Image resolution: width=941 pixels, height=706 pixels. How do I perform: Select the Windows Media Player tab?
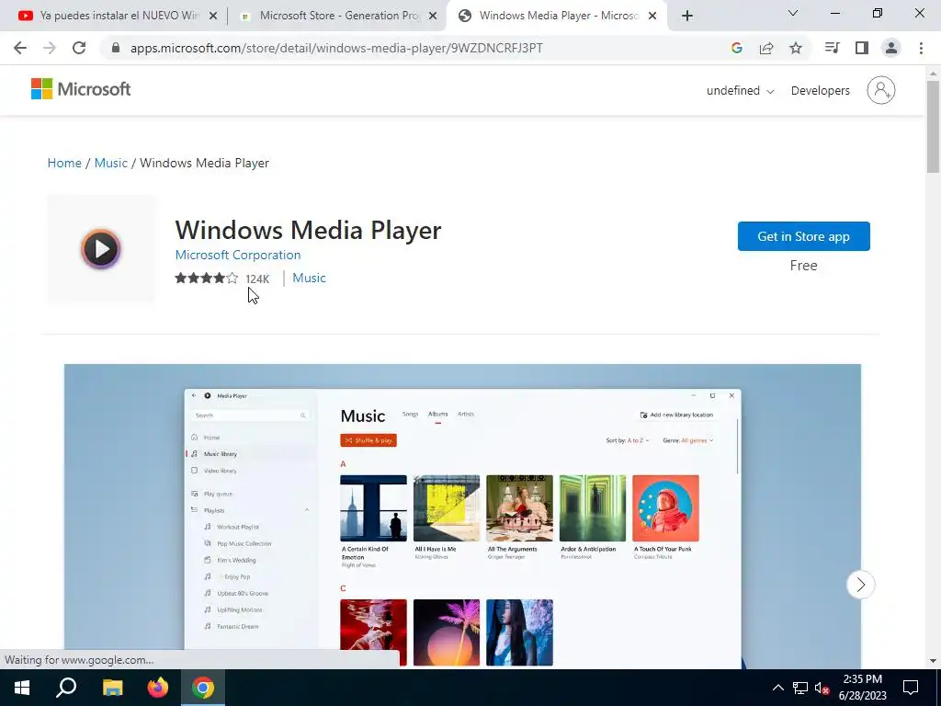558,17
